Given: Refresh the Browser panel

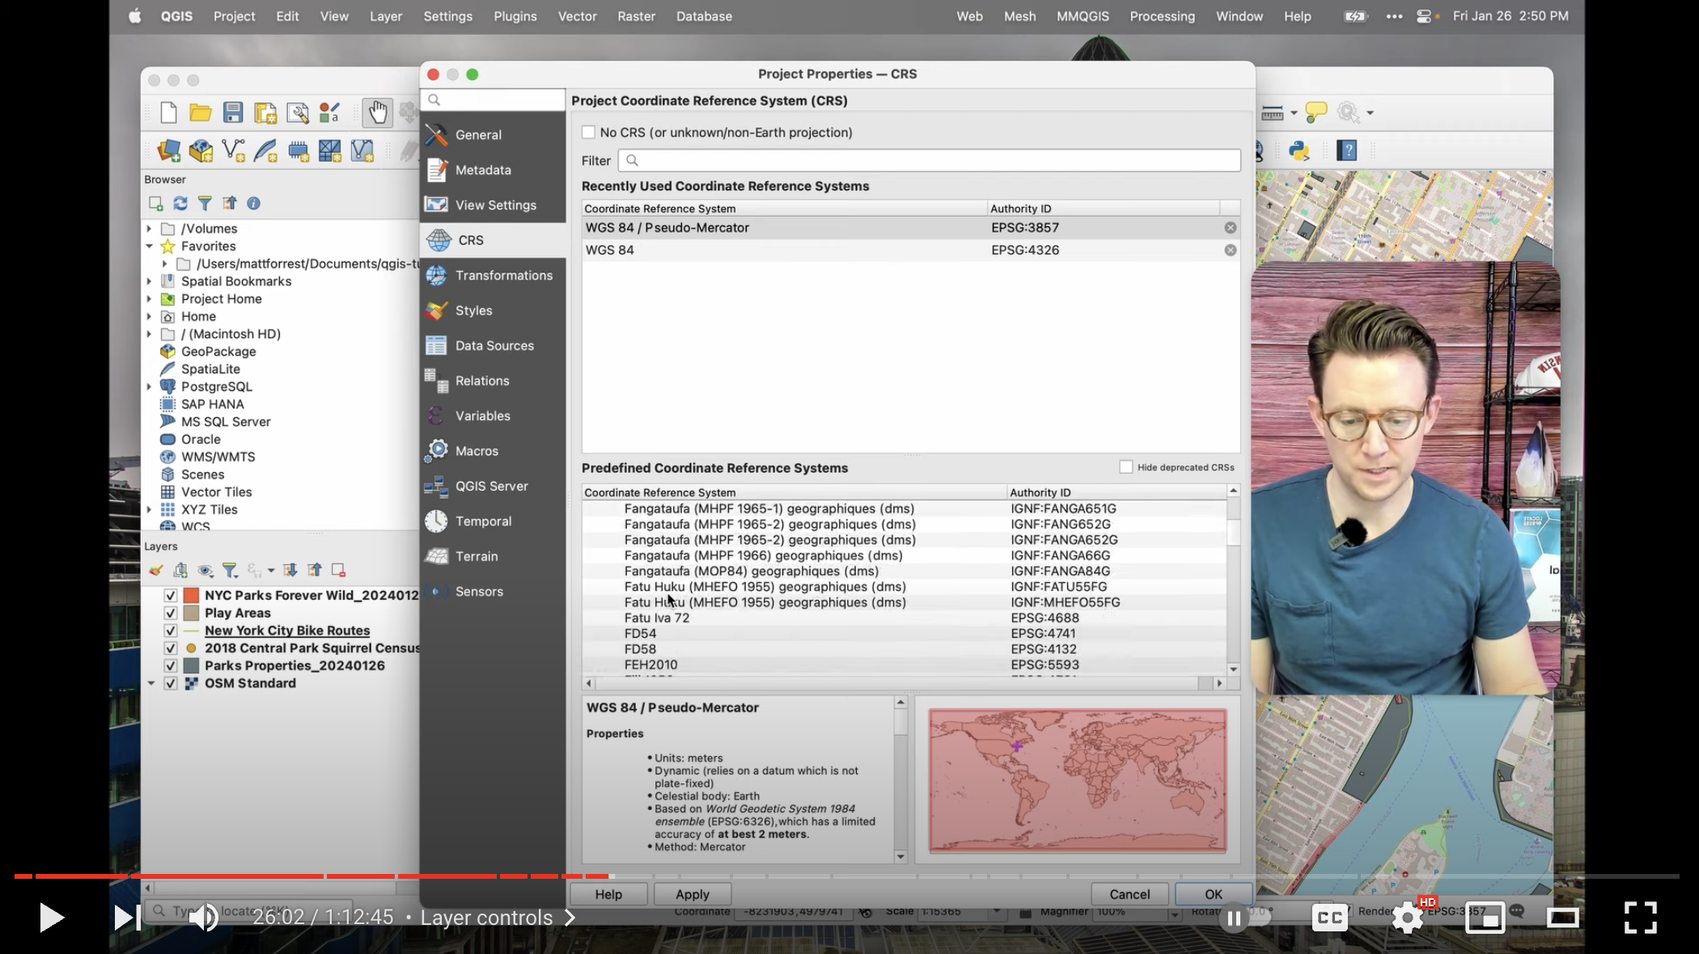Looking at the screenshot, I should point(180,204).
